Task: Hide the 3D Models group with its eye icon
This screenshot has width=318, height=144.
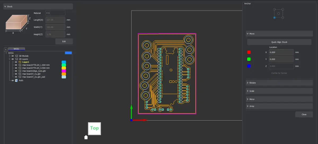Action: (13, 56)
